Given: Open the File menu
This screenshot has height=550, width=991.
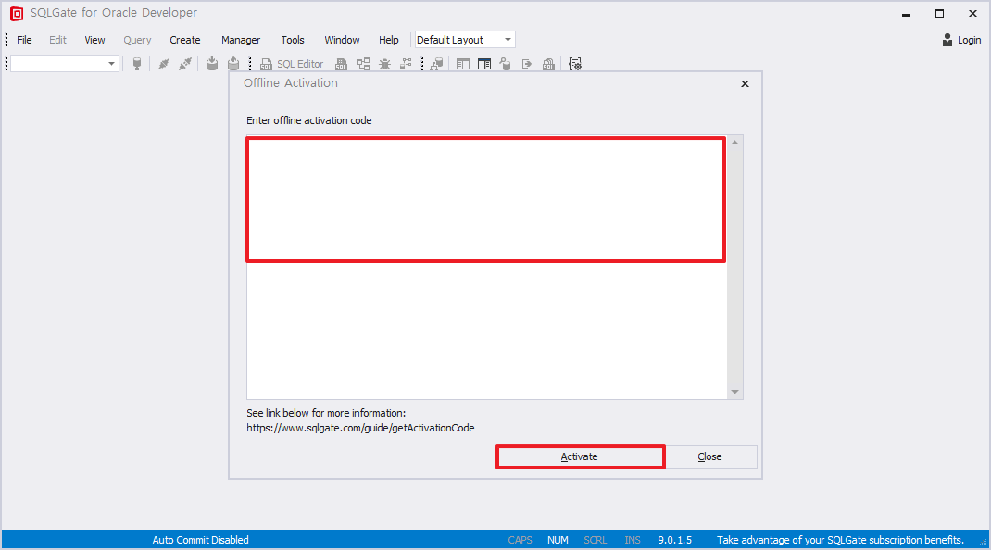Looking at the screenshot, I should [24, 40].
